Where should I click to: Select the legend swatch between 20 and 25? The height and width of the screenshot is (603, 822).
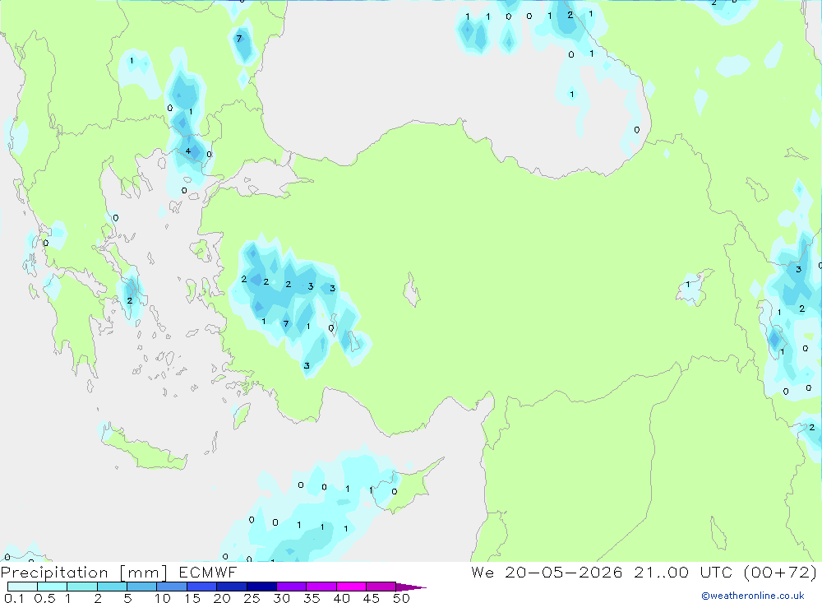click(232, 587)
